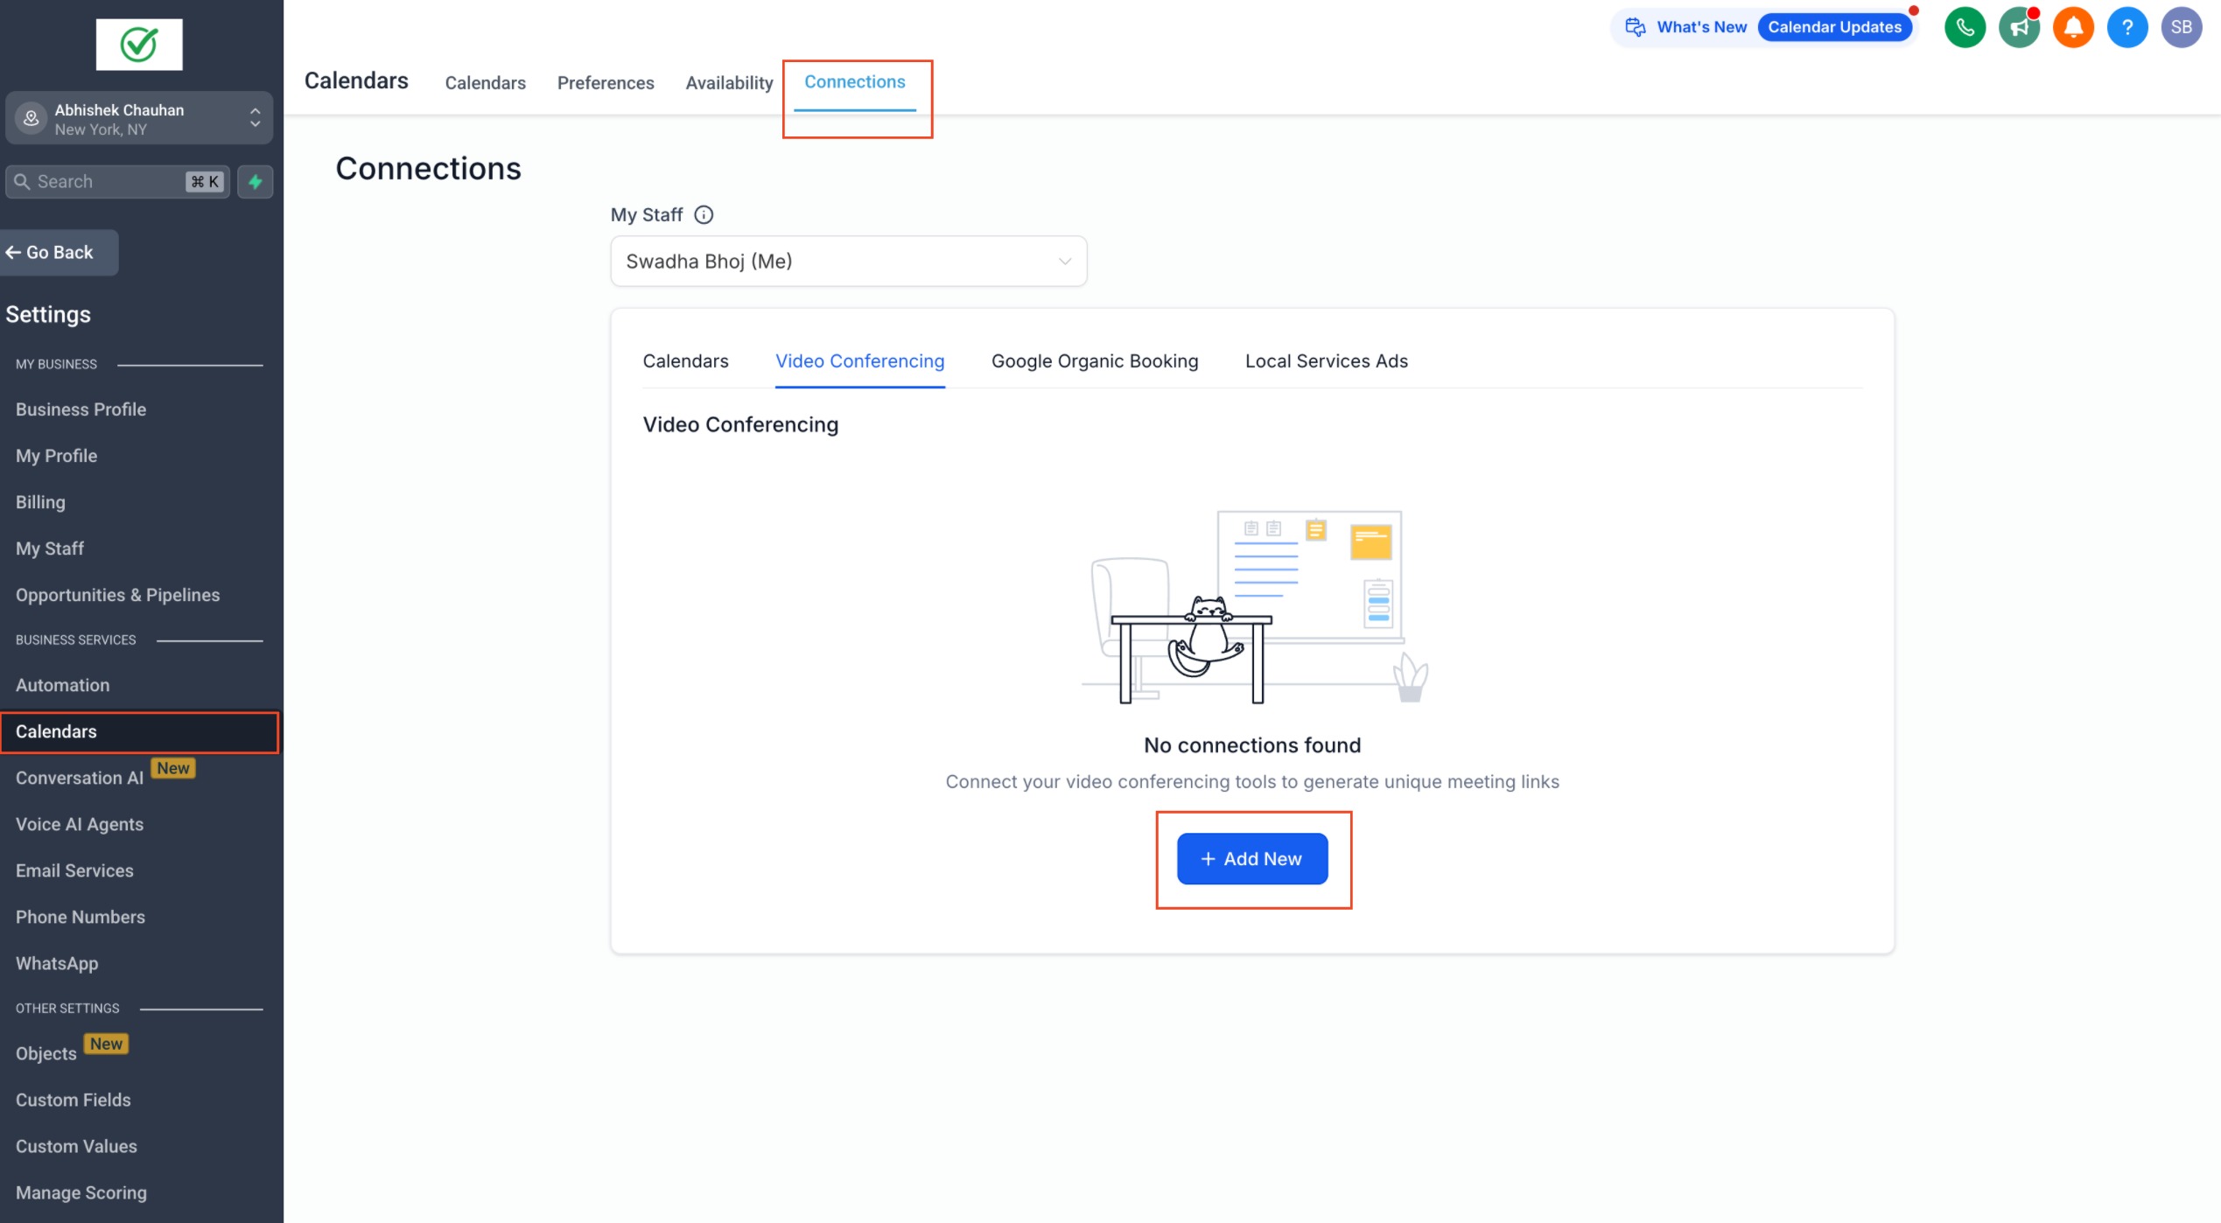
Task: Open the SB user avatar menu
Action: (2181, 28)
